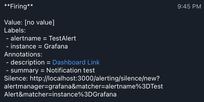204x102 pixels.
Task: Click the word Grafana in instance label
Action: point(56,46)
